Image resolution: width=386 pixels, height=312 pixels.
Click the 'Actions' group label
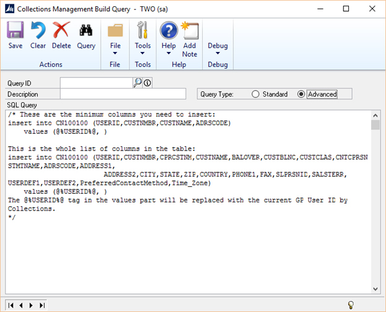51,64
